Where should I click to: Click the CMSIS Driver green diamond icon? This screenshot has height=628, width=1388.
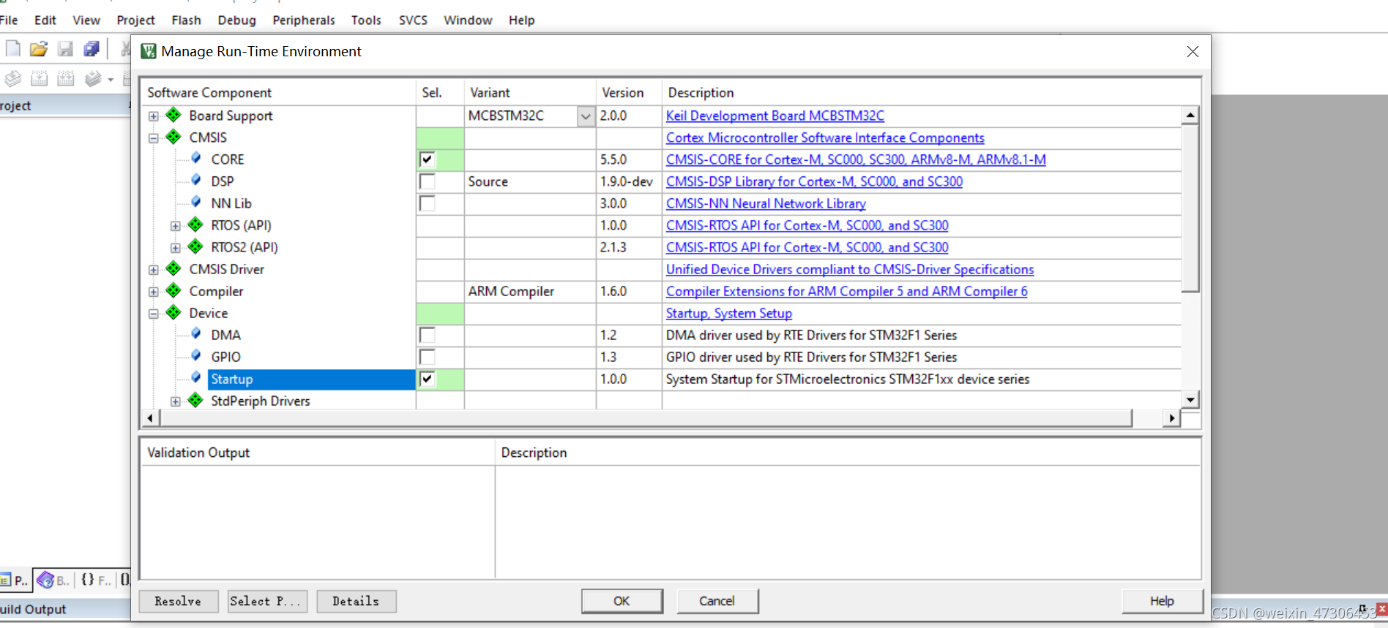[173, 268]
